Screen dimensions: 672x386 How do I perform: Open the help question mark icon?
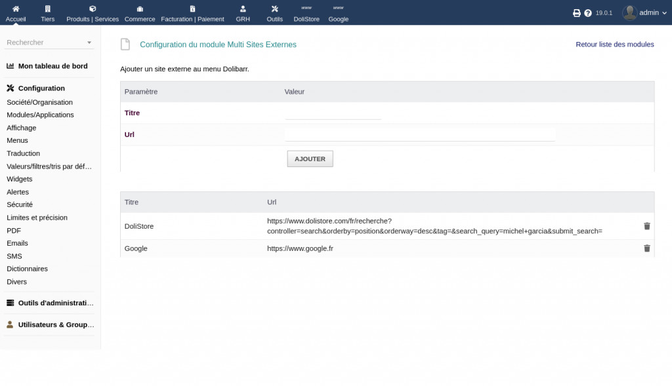coord(588,12)
